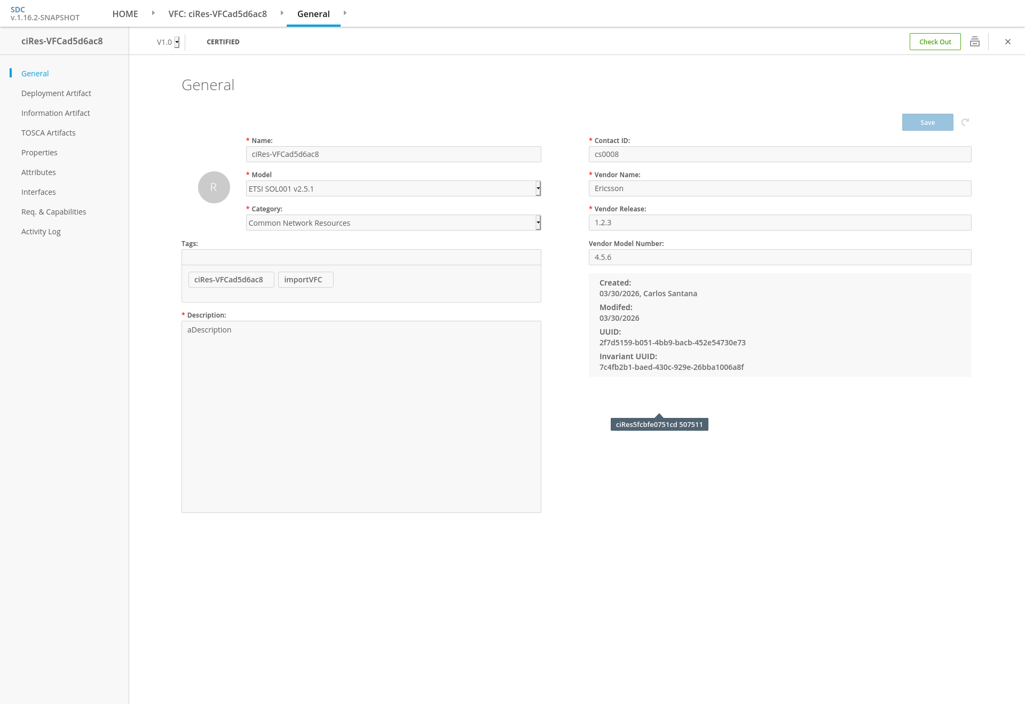Click breadcrumb arrow after General
Image resolution: width=1025 pixels, height=704 pixels.
[345, 13]
